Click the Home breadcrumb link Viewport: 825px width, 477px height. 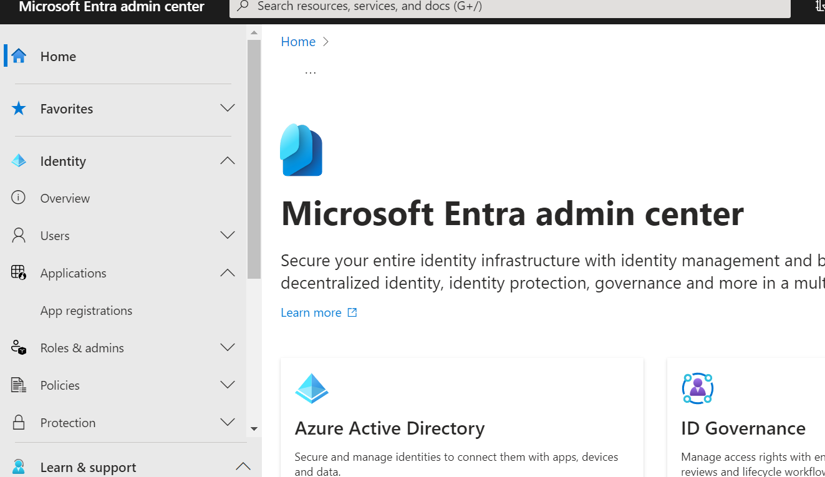click(298, 42)
